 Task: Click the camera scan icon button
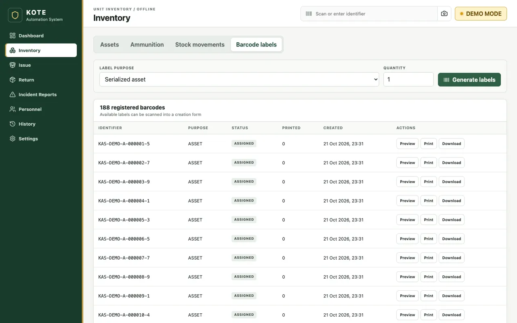tap(444, 14)
